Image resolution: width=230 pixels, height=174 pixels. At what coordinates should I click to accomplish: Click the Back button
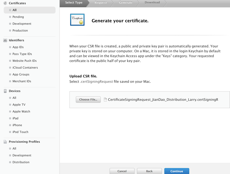click(x=149, y=171)
